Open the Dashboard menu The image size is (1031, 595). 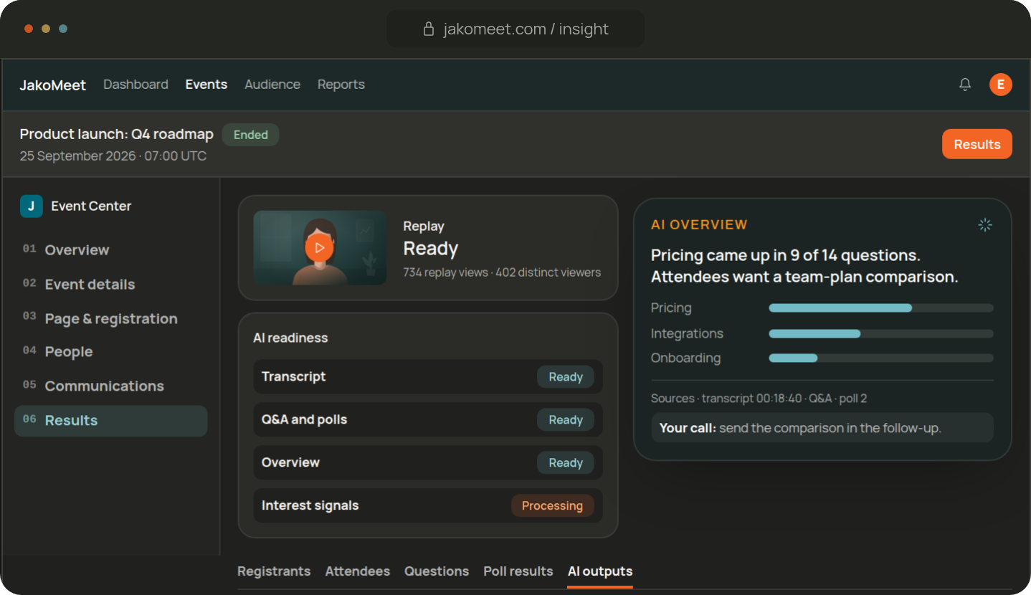(136, 85)
